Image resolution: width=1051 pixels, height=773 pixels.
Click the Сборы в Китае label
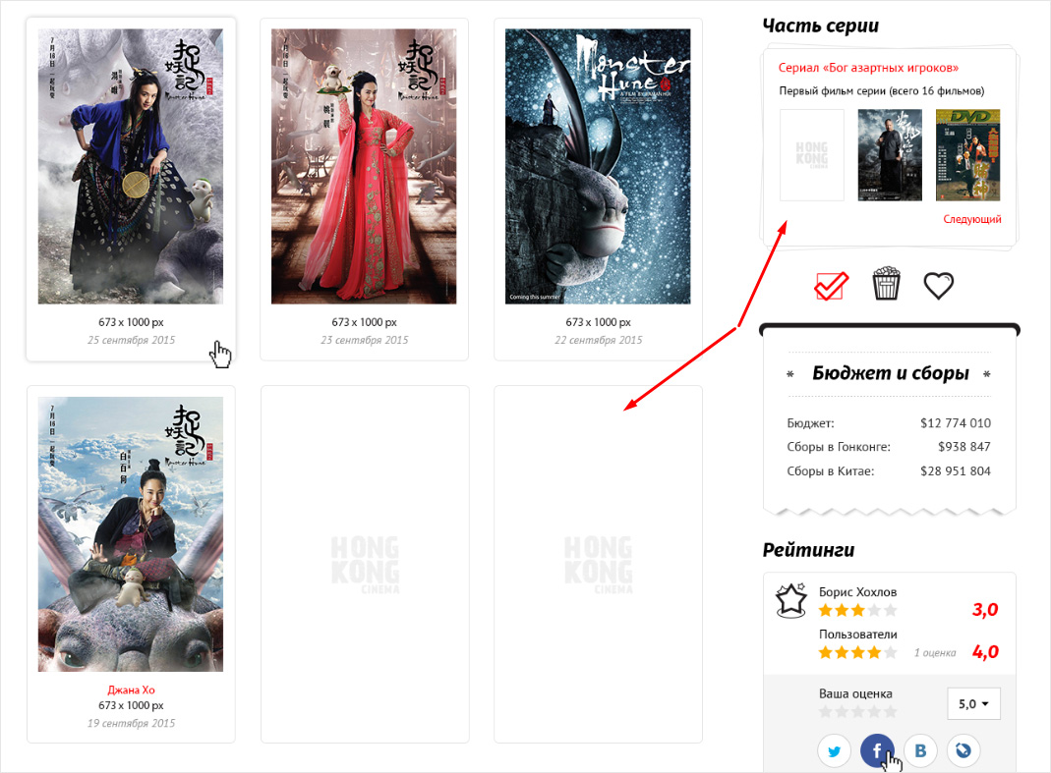click(831, 470)
